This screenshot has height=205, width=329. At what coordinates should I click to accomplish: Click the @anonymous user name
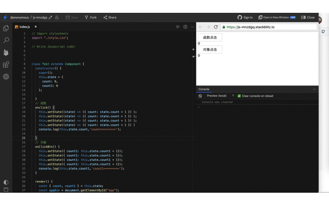[x=20, y=17]
